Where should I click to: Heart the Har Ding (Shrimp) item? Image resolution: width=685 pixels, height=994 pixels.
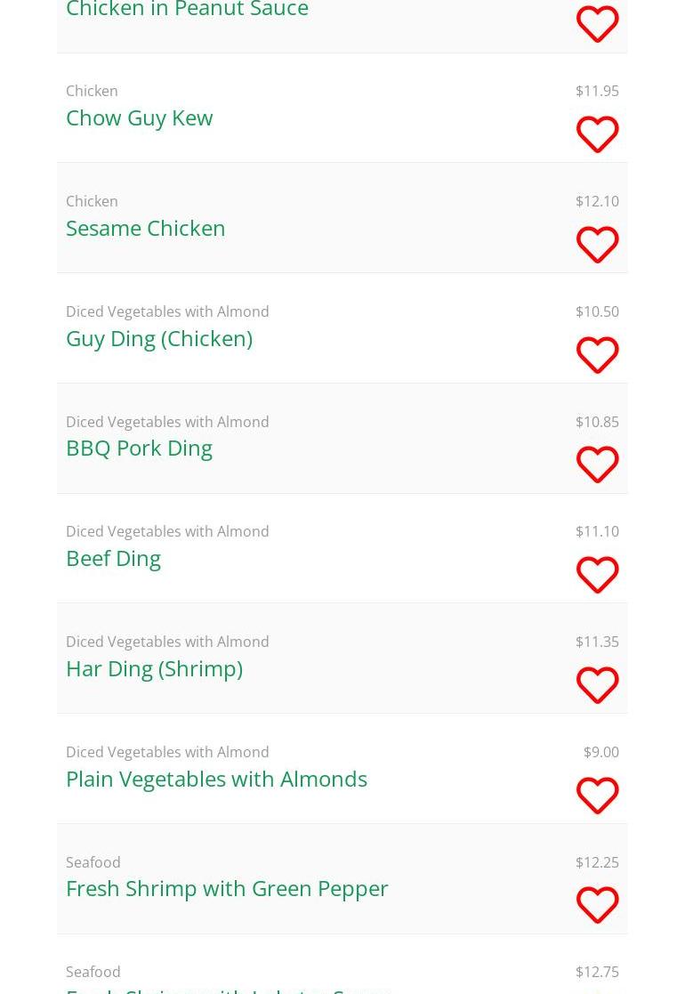pos(597,685)
